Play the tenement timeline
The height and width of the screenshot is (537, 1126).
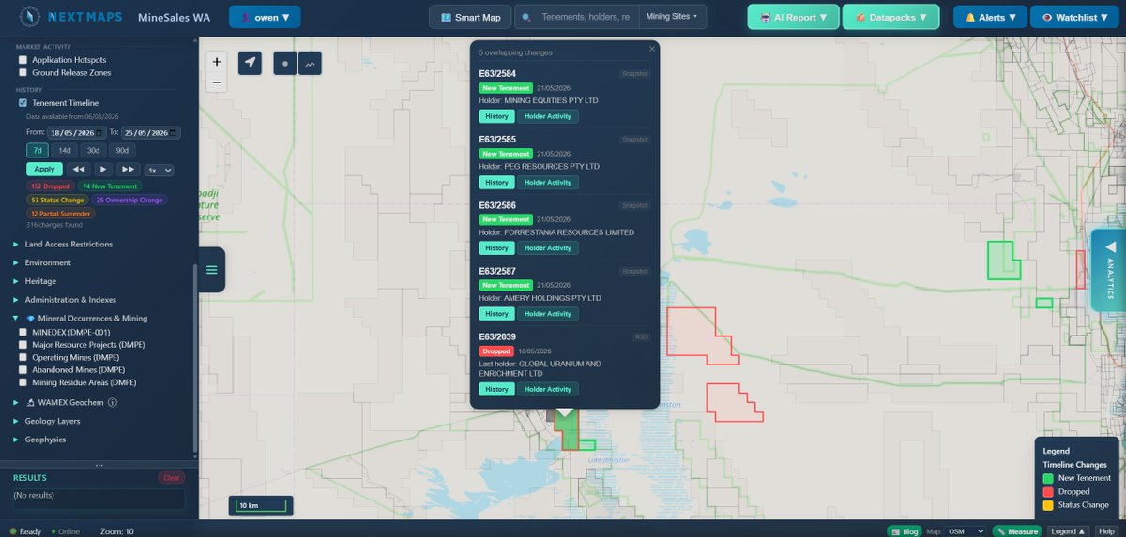104,170
